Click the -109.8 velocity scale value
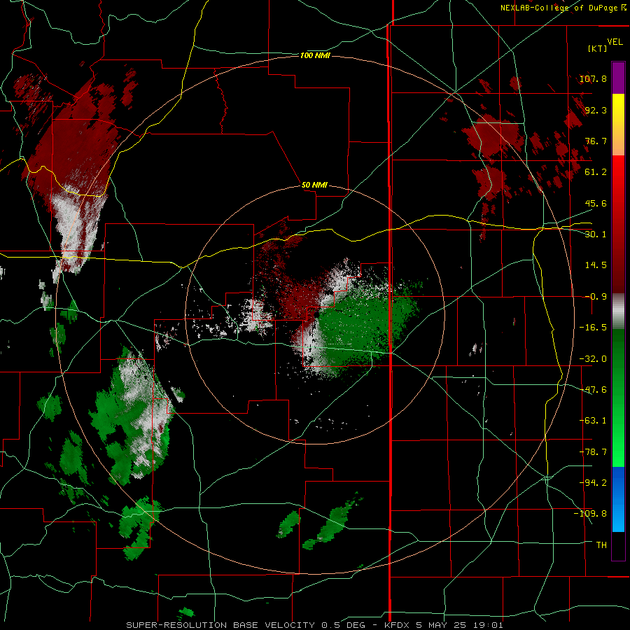Image resolution: width=630 pixels, height=630 pixels. coord(590,514)
